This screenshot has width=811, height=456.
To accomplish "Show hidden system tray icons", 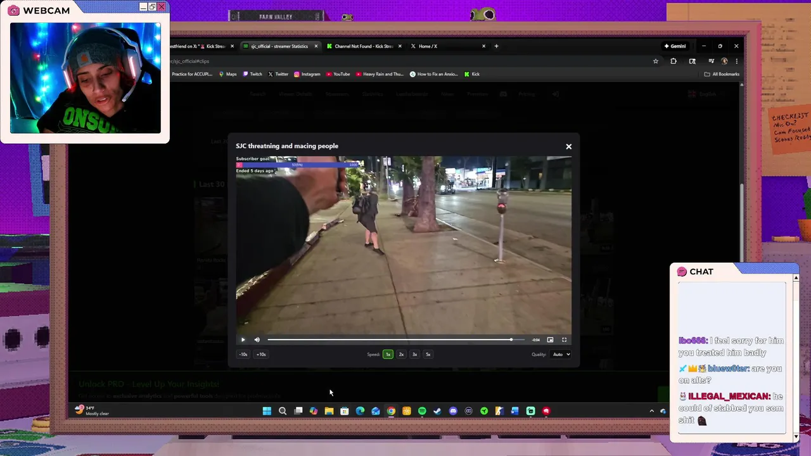I will (651, 411).
